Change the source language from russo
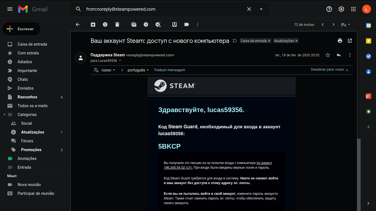The height and width of the screenshot is (211, 376). (x=108, y=70)
